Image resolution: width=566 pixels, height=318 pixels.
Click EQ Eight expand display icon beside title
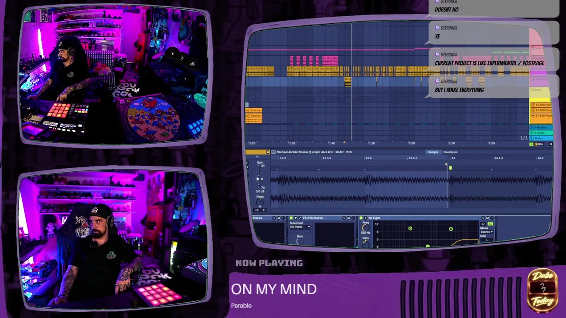click(365, 218)
